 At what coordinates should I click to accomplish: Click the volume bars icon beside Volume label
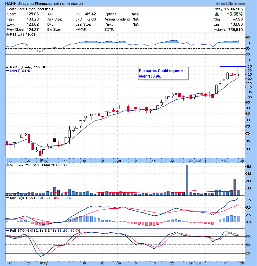point(7,165)
